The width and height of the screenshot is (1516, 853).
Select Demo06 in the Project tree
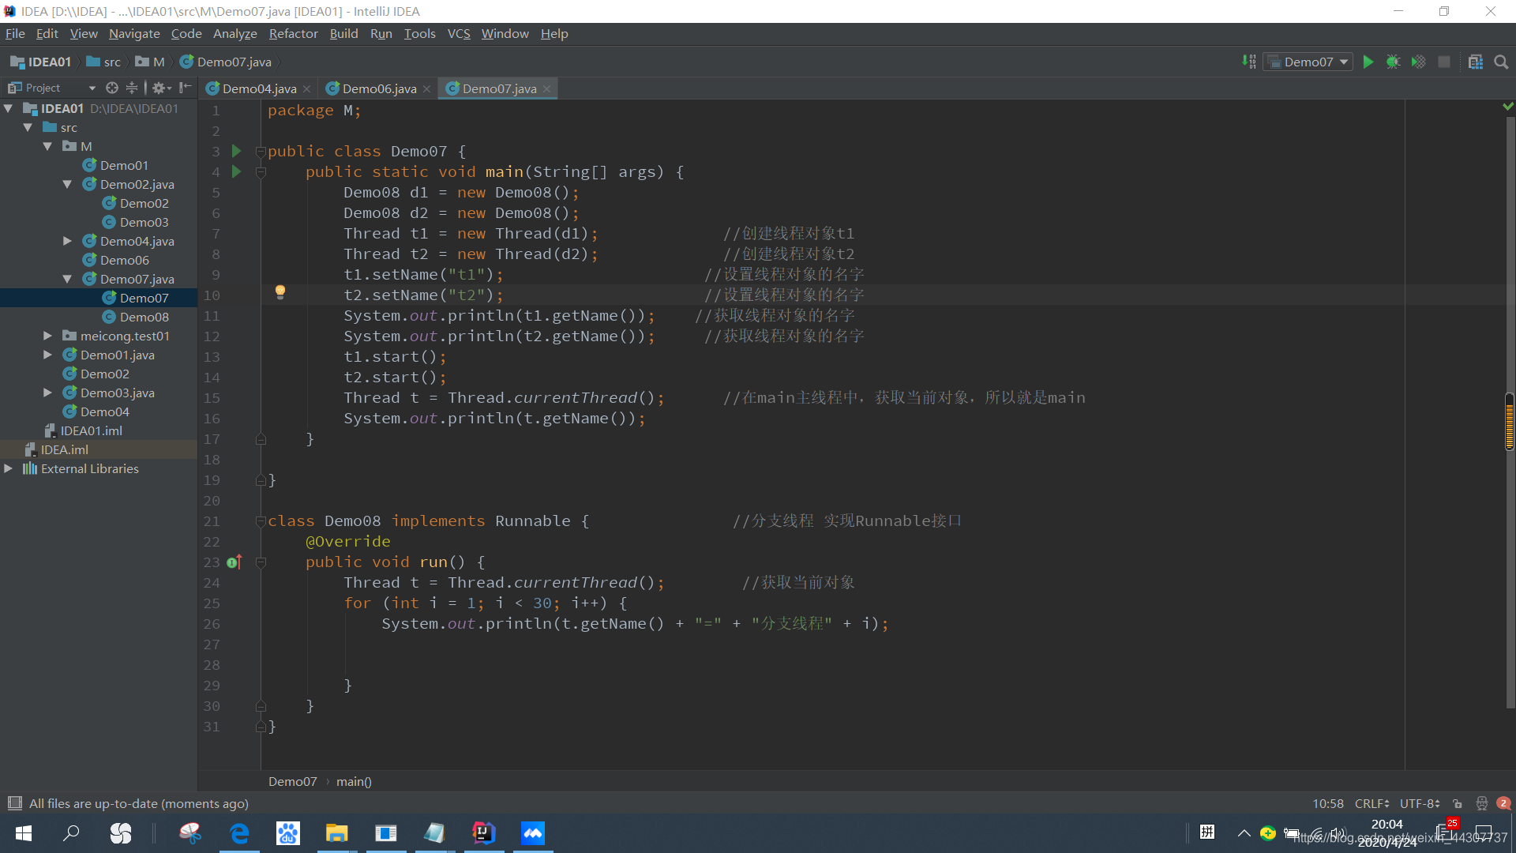[x=116, y=260]
